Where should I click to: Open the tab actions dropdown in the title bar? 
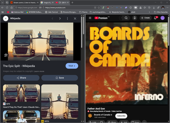point(2,2)
